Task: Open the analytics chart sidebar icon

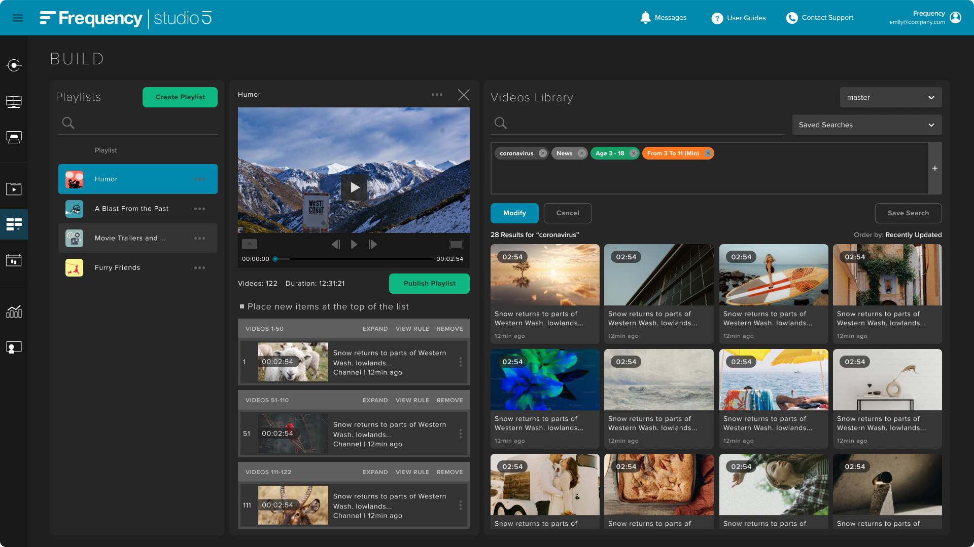Action: 14,311
